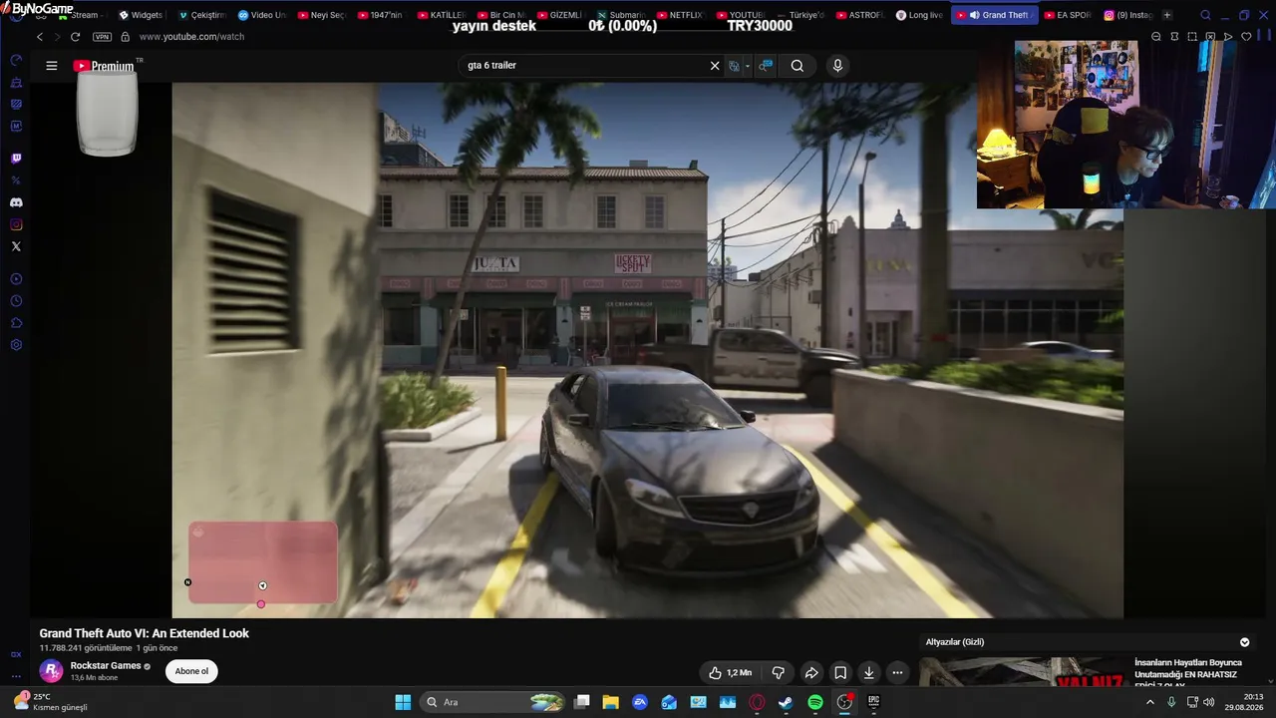
Task: Open GX Control speedometer in sidebar
Action: [x=16, y=60]
